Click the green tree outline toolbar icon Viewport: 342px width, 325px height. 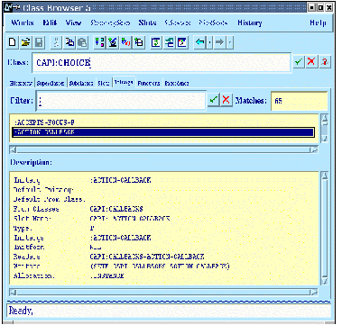(x=169, y=43)
